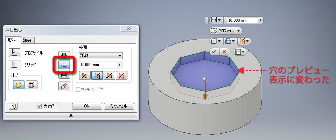Choose surface output in the 出力 group
This screenshot has width=336, height=140.
coord(31,85)
